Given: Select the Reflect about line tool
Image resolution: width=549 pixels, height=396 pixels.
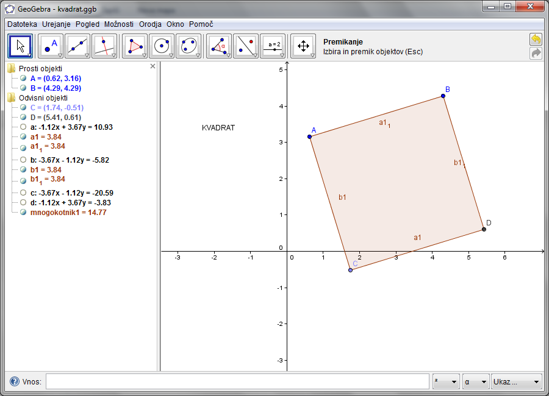Looking at the screenshot, I should click(246, 46).
